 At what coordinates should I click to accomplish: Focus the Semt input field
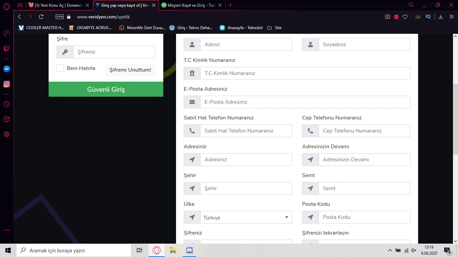click(x=364, y=188)
